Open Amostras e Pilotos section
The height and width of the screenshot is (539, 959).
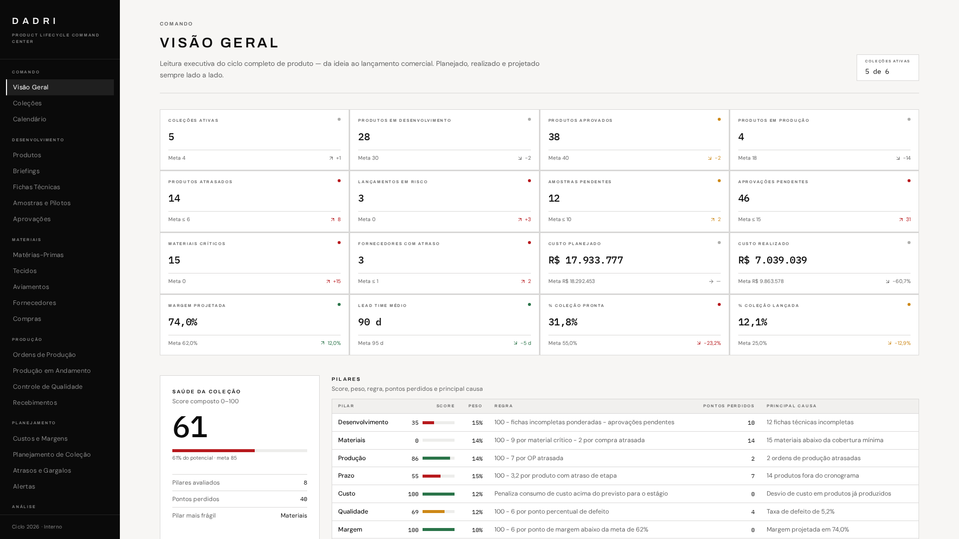coord(60,203)
